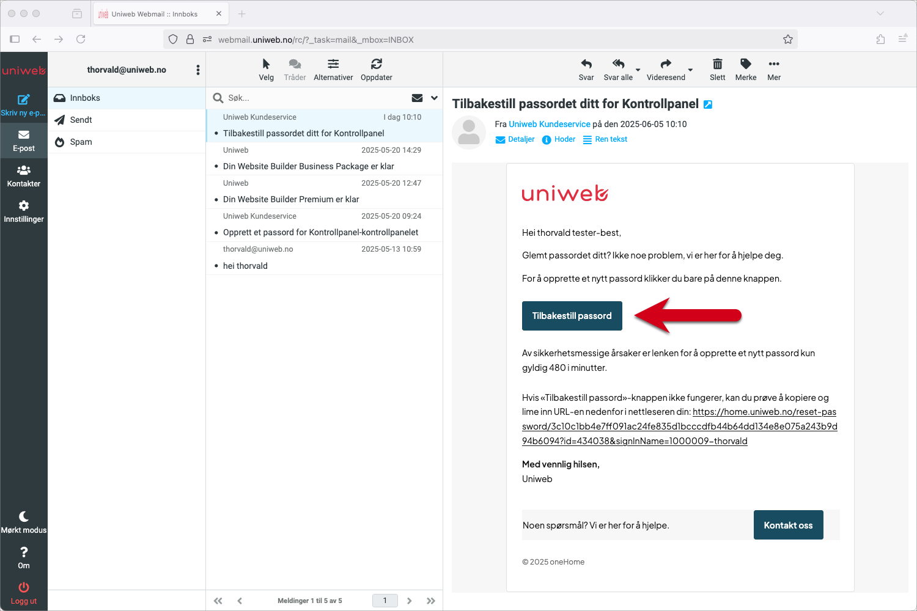Image resolution: width=917 pixels, height=611 pixels.
Task: Filter unread with envelope icon in search bar
Action: (x=417, y=98)
